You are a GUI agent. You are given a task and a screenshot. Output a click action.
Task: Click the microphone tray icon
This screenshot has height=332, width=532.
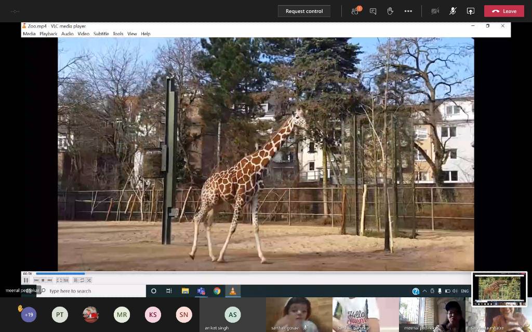(440, 291)
